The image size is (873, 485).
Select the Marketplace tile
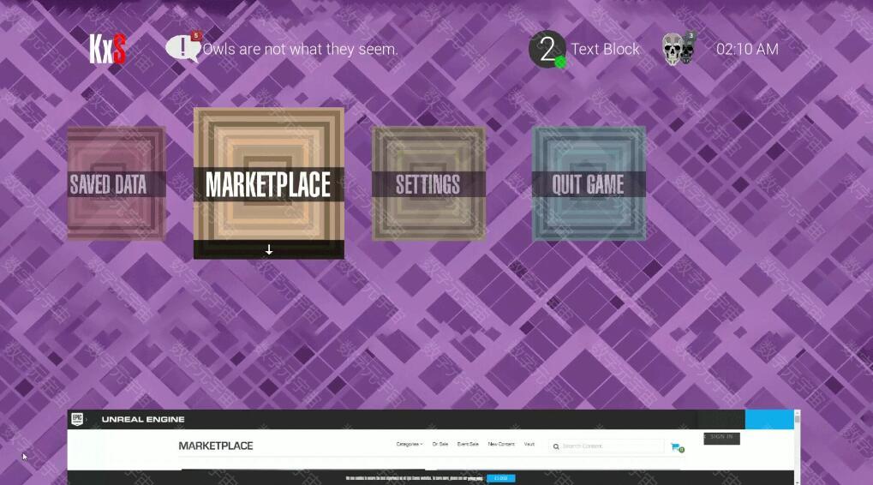(x=269, y=183)
